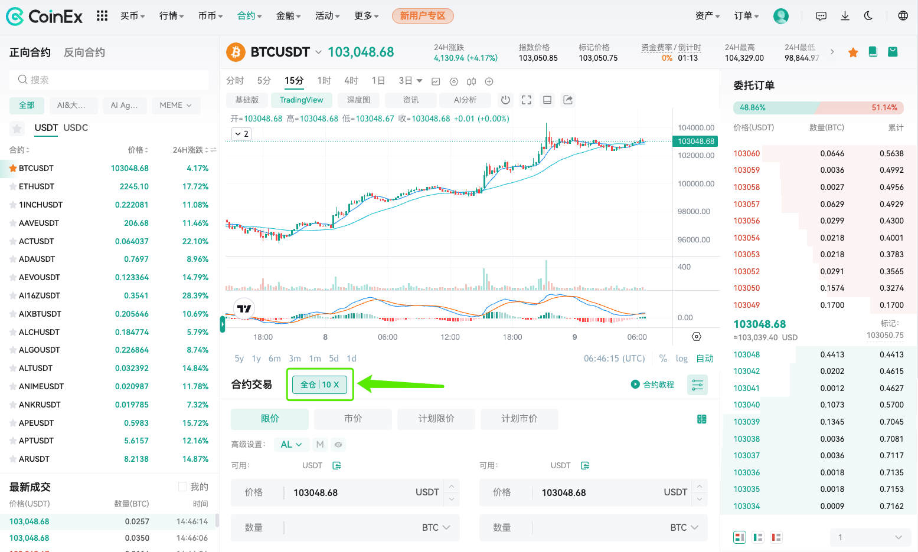Sort market list by 24H涨跌

tap(191, 150)
